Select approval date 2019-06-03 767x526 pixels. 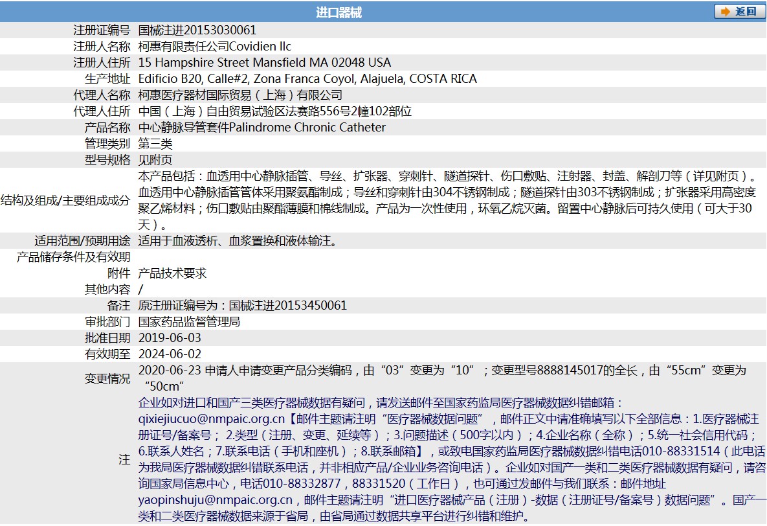170,338
